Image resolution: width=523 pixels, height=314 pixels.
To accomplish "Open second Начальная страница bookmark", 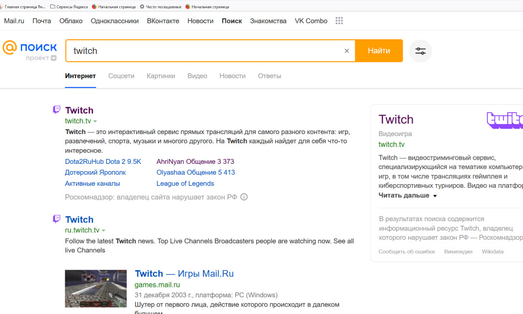I will (207, 6).
